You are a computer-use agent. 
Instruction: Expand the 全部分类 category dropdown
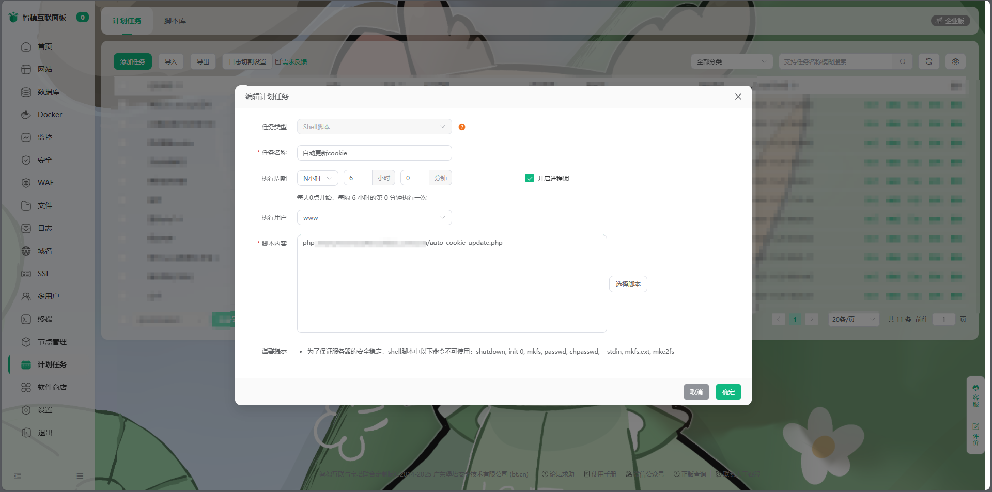click(731, 61)
